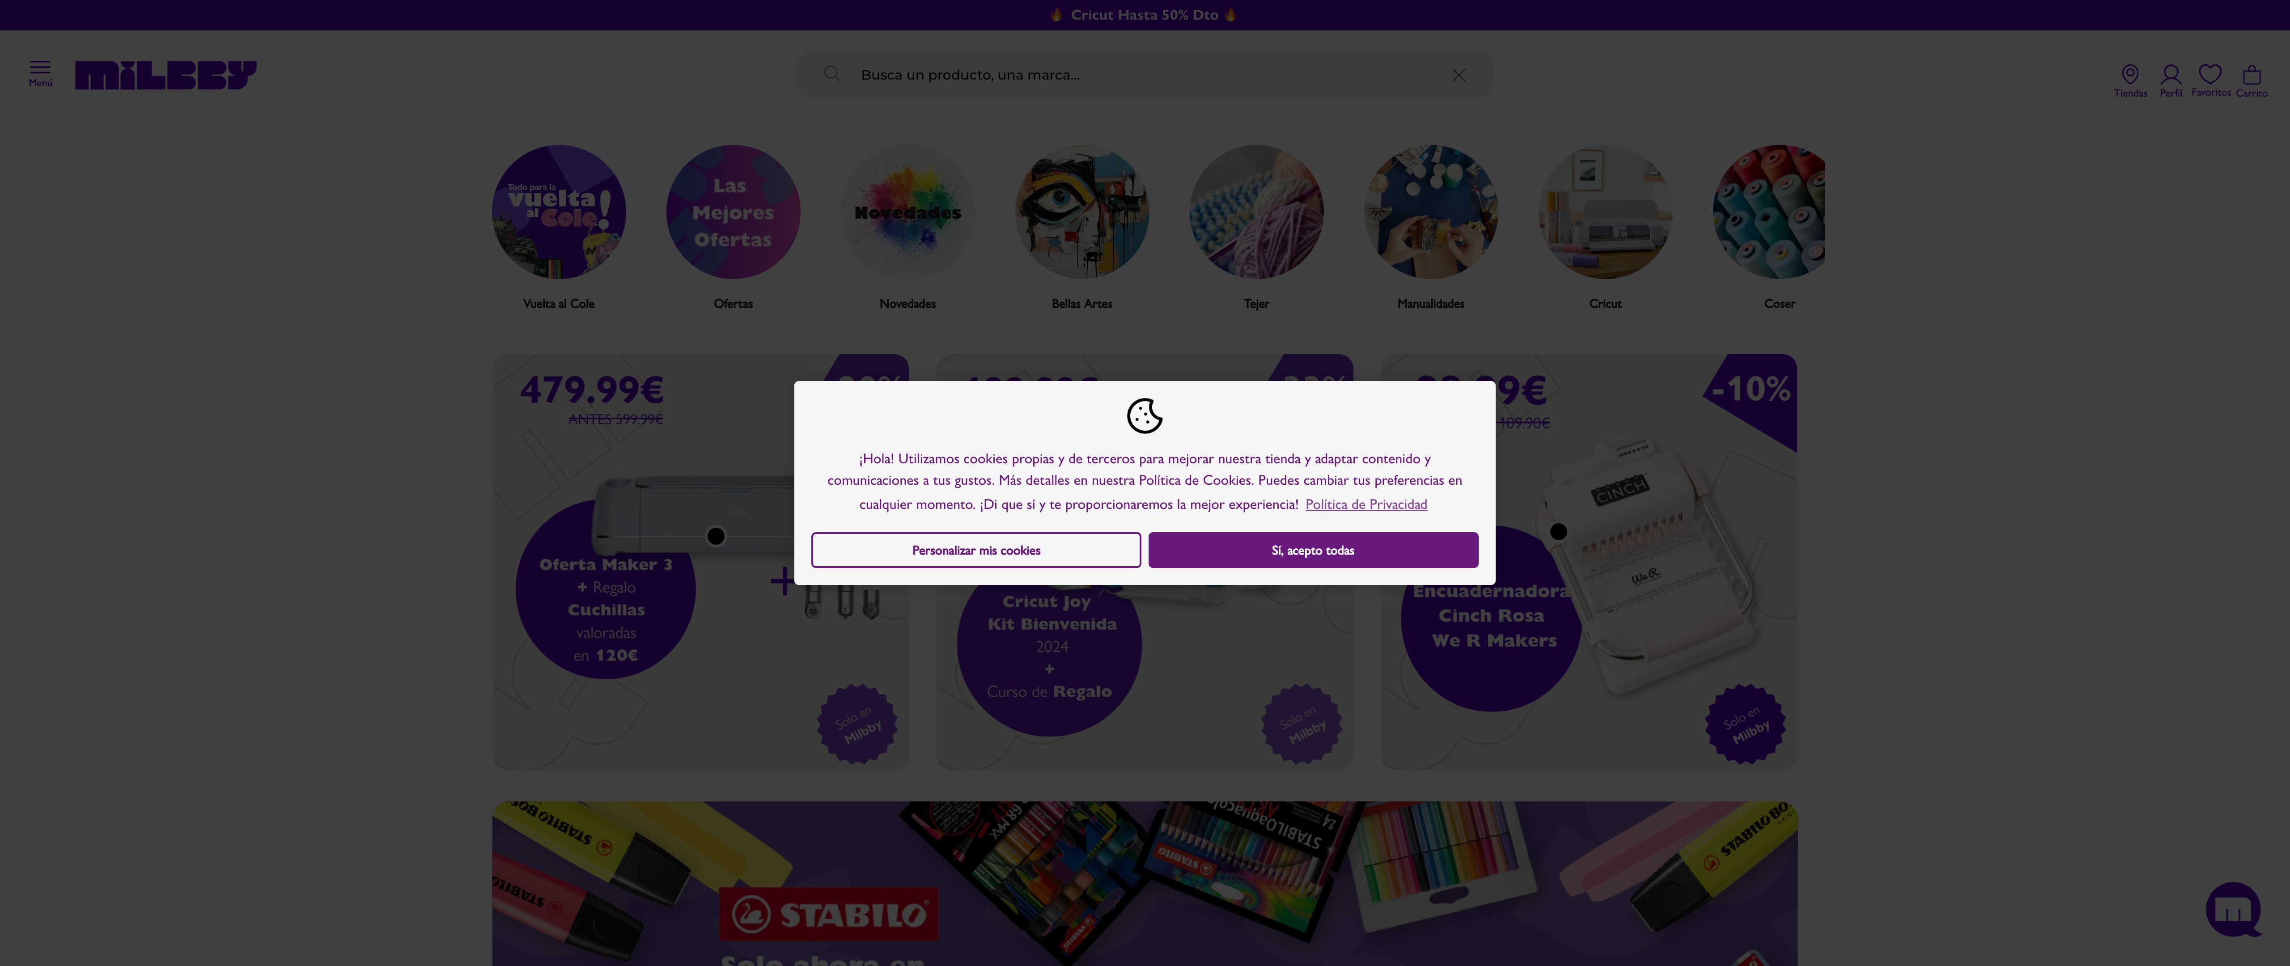The height and width of the screenshot is (966, 2290).
Task: Clear the search box with X icon
Action: point(1458,75)
